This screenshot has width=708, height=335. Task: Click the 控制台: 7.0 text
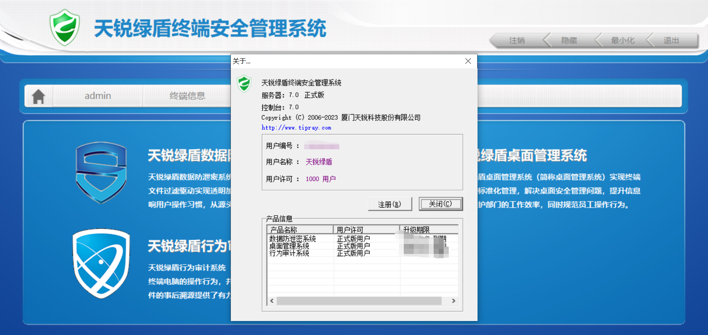point(280,107)
